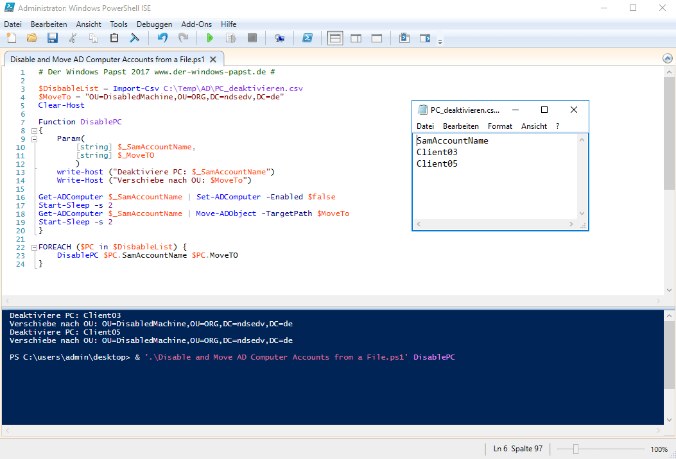The height and width of the screenshot is (459, 676).
Task: Collapse the Param block fold marker
Action: [34, 139]
